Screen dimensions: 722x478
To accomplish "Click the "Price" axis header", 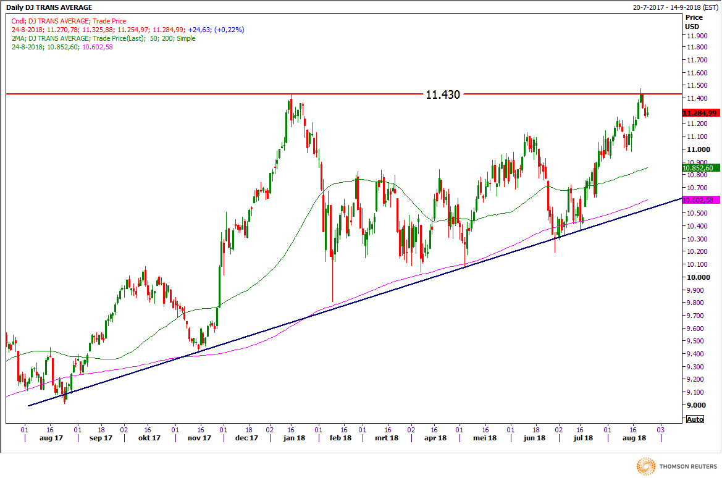I will click(694, 17).
